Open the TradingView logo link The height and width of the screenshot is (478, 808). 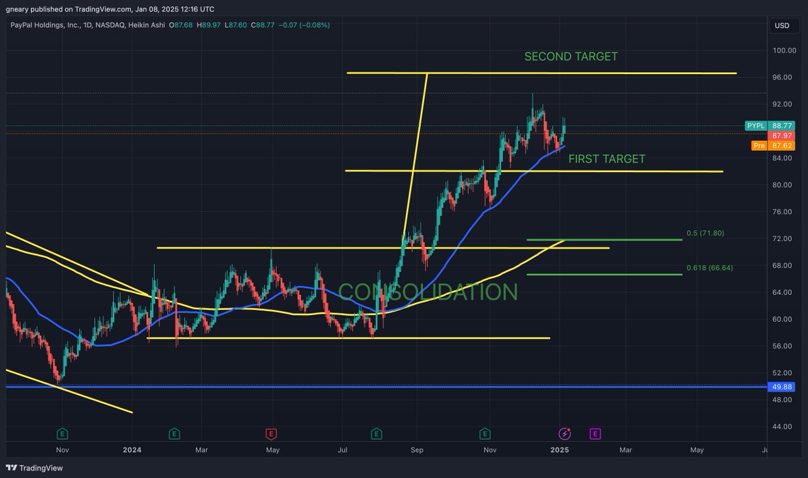coord(34,468)
